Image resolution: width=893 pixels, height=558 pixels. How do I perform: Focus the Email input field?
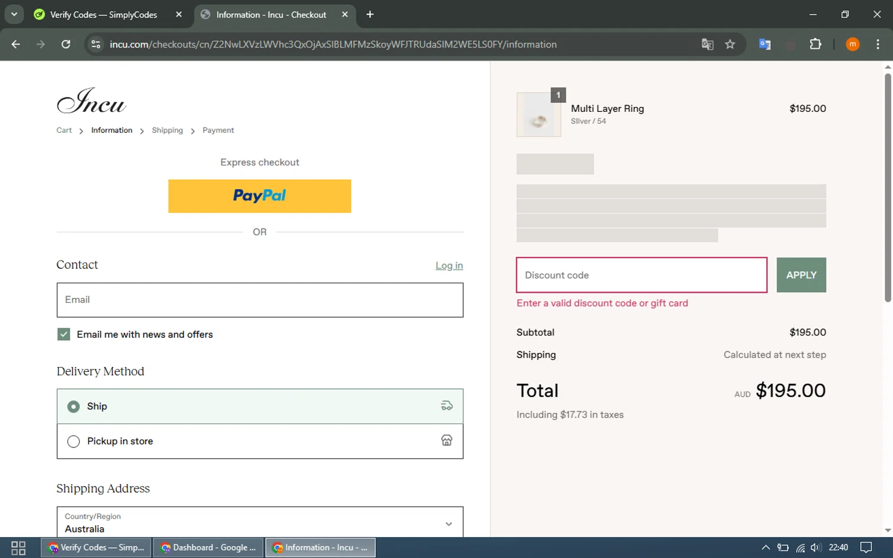click(260, 300)
